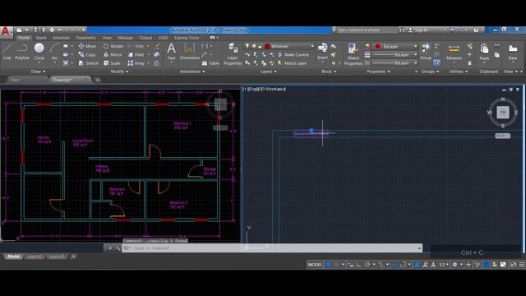
Task: Open the Windows layer dropdown
Action: [312, 46]
